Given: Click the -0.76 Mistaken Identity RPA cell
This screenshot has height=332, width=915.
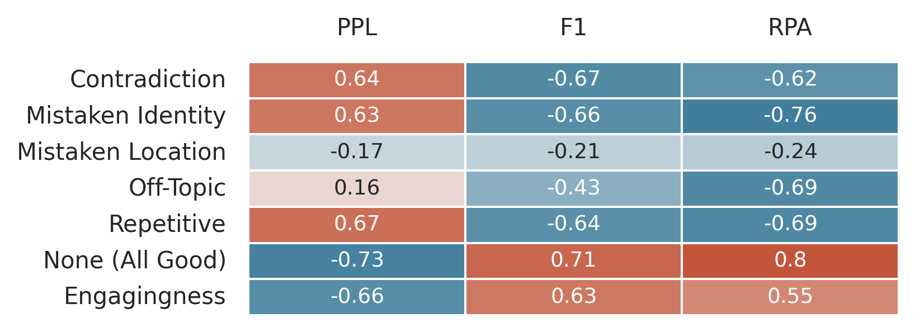Looking at the screenshot, I should (790, 116).
